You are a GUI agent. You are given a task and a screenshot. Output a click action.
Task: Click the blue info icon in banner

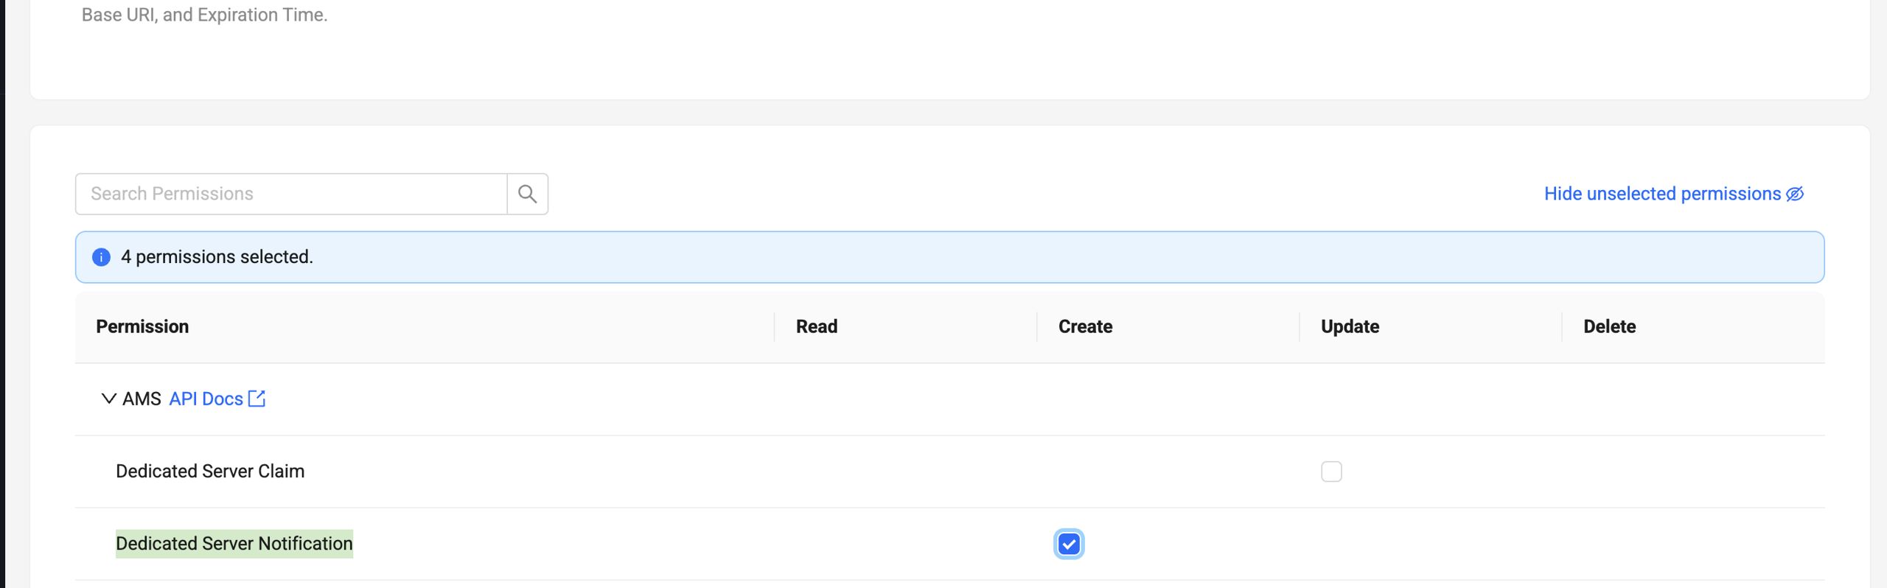click(x=101, y=257)
